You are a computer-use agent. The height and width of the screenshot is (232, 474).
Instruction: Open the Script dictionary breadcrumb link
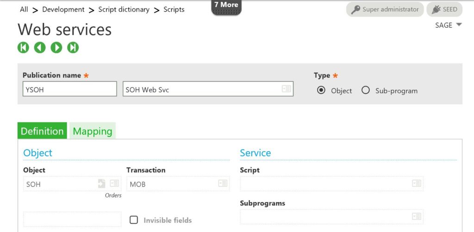[x=124, y=9]
